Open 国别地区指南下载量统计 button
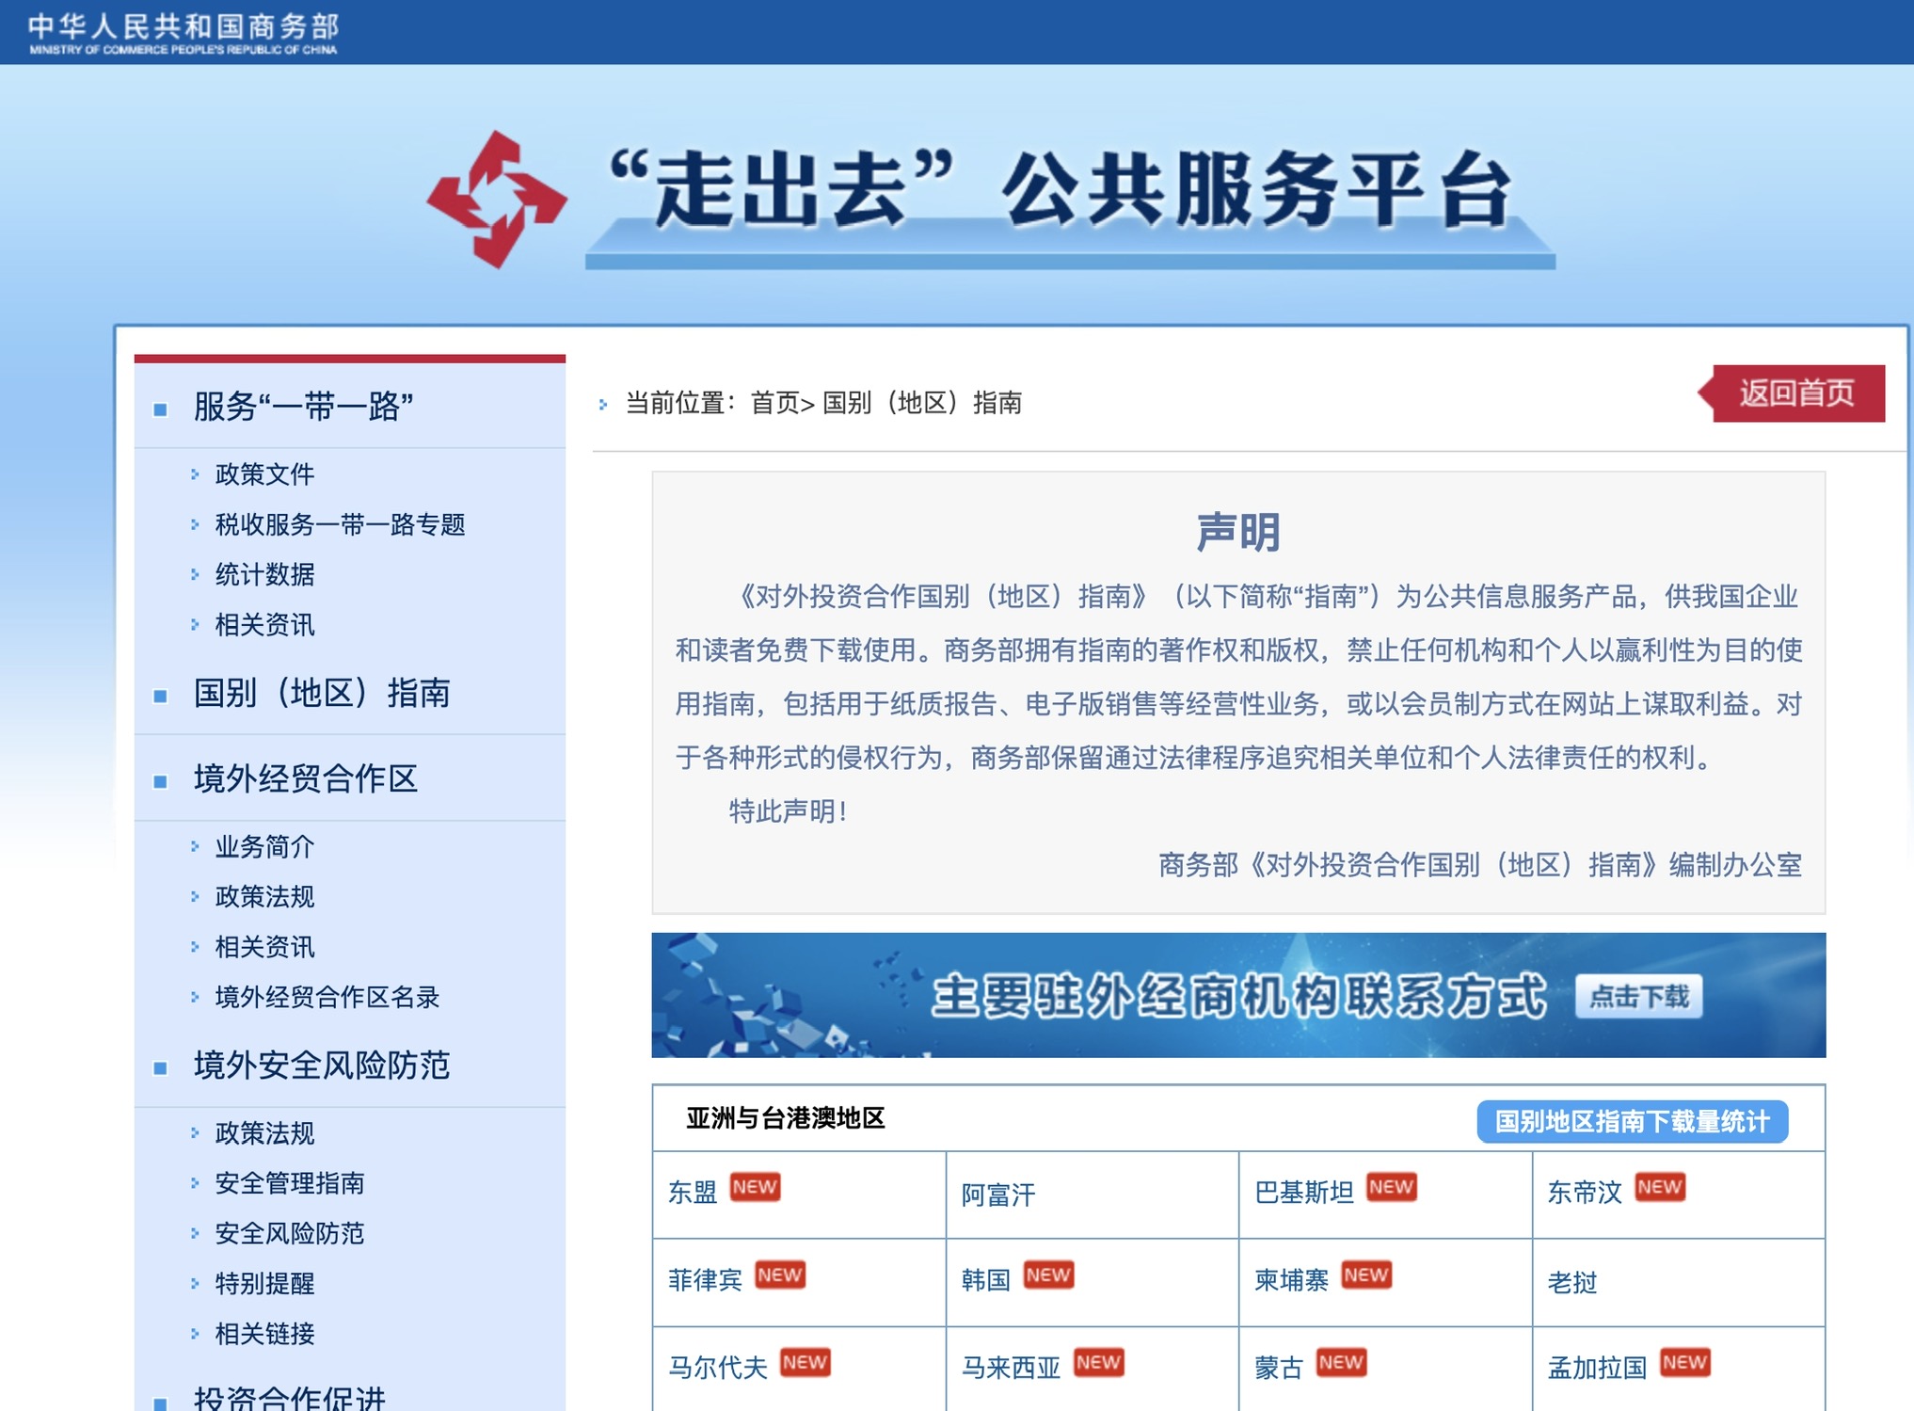Image resolution: width=1914 pixels, height=1411 pixels. point(1632,1121)
